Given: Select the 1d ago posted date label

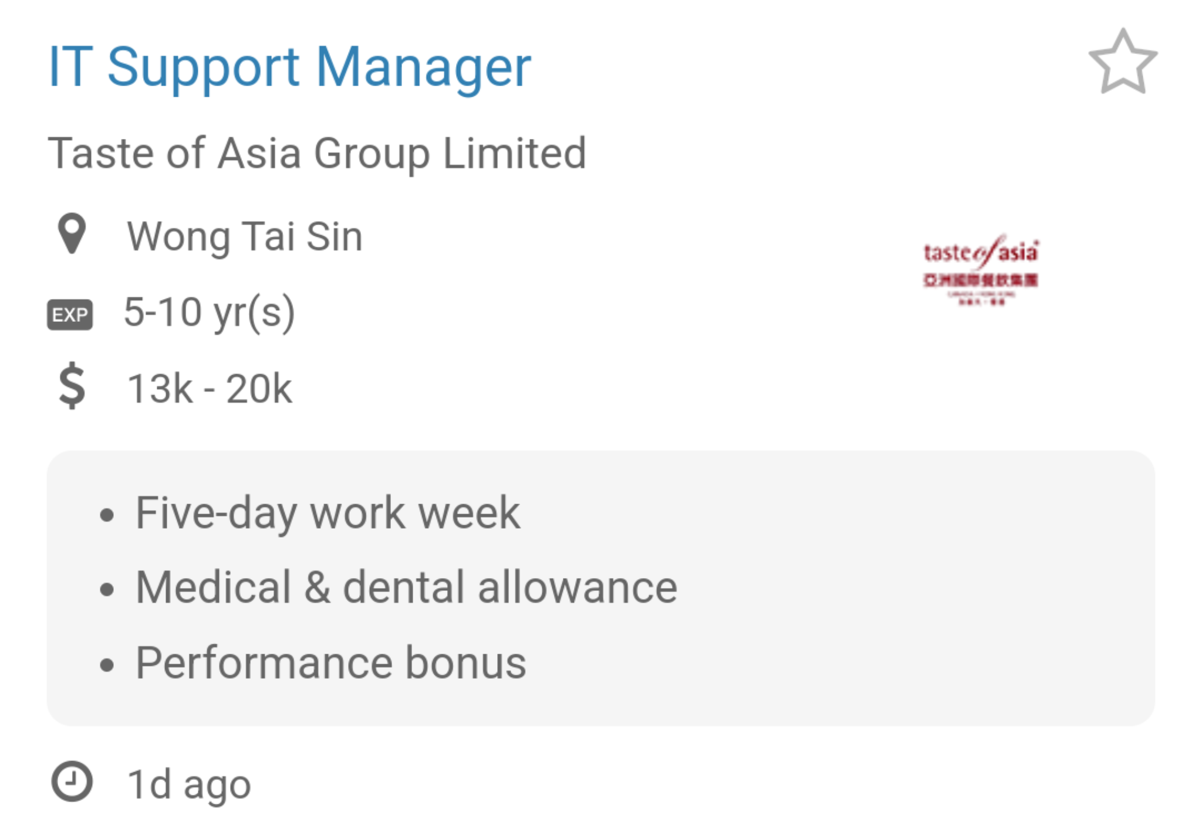Looking at the screenshot, I should click(188, 784).
